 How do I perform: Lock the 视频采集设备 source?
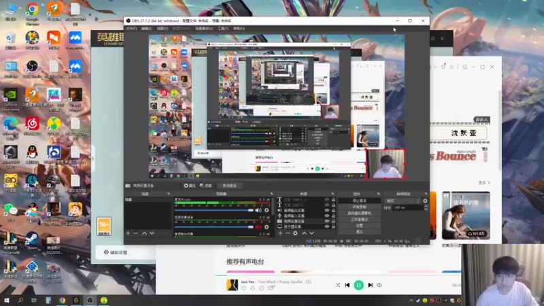point(333,221)
